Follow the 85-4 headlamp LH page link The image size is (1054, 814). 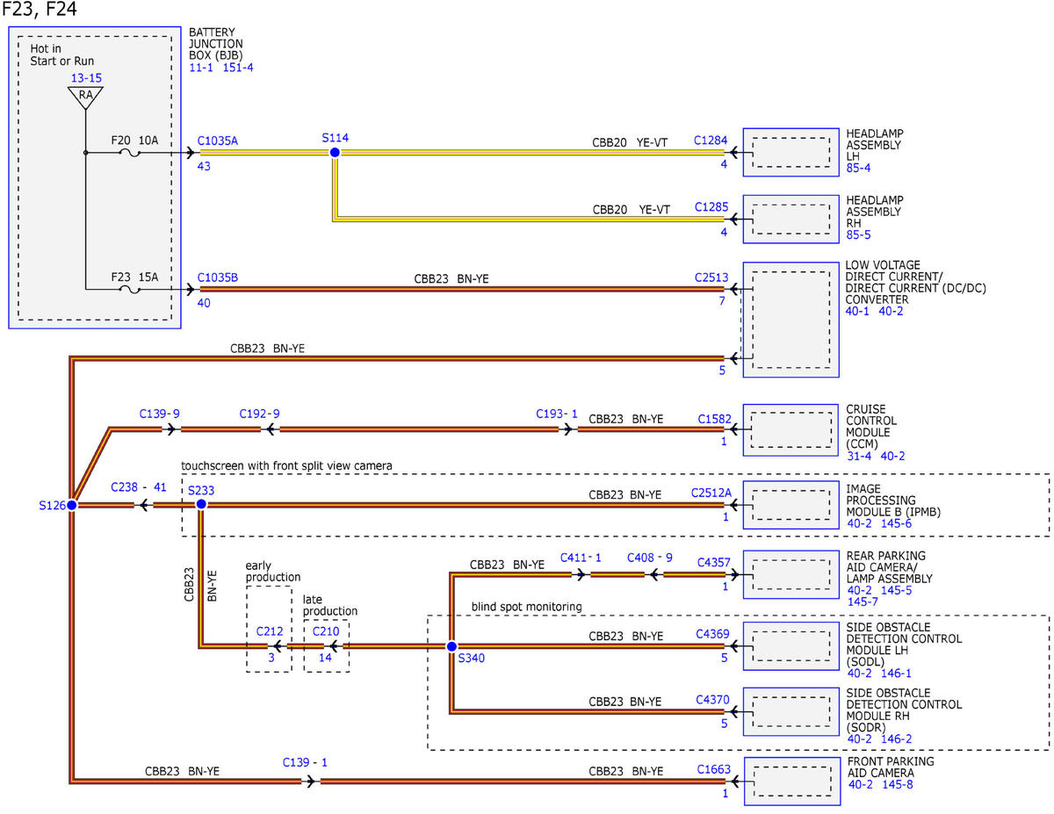pos(858,167)
